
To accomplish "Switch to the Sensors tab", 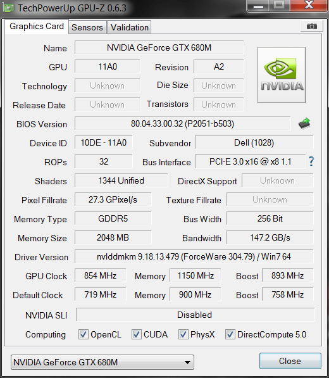I will (x=87, y=27).
